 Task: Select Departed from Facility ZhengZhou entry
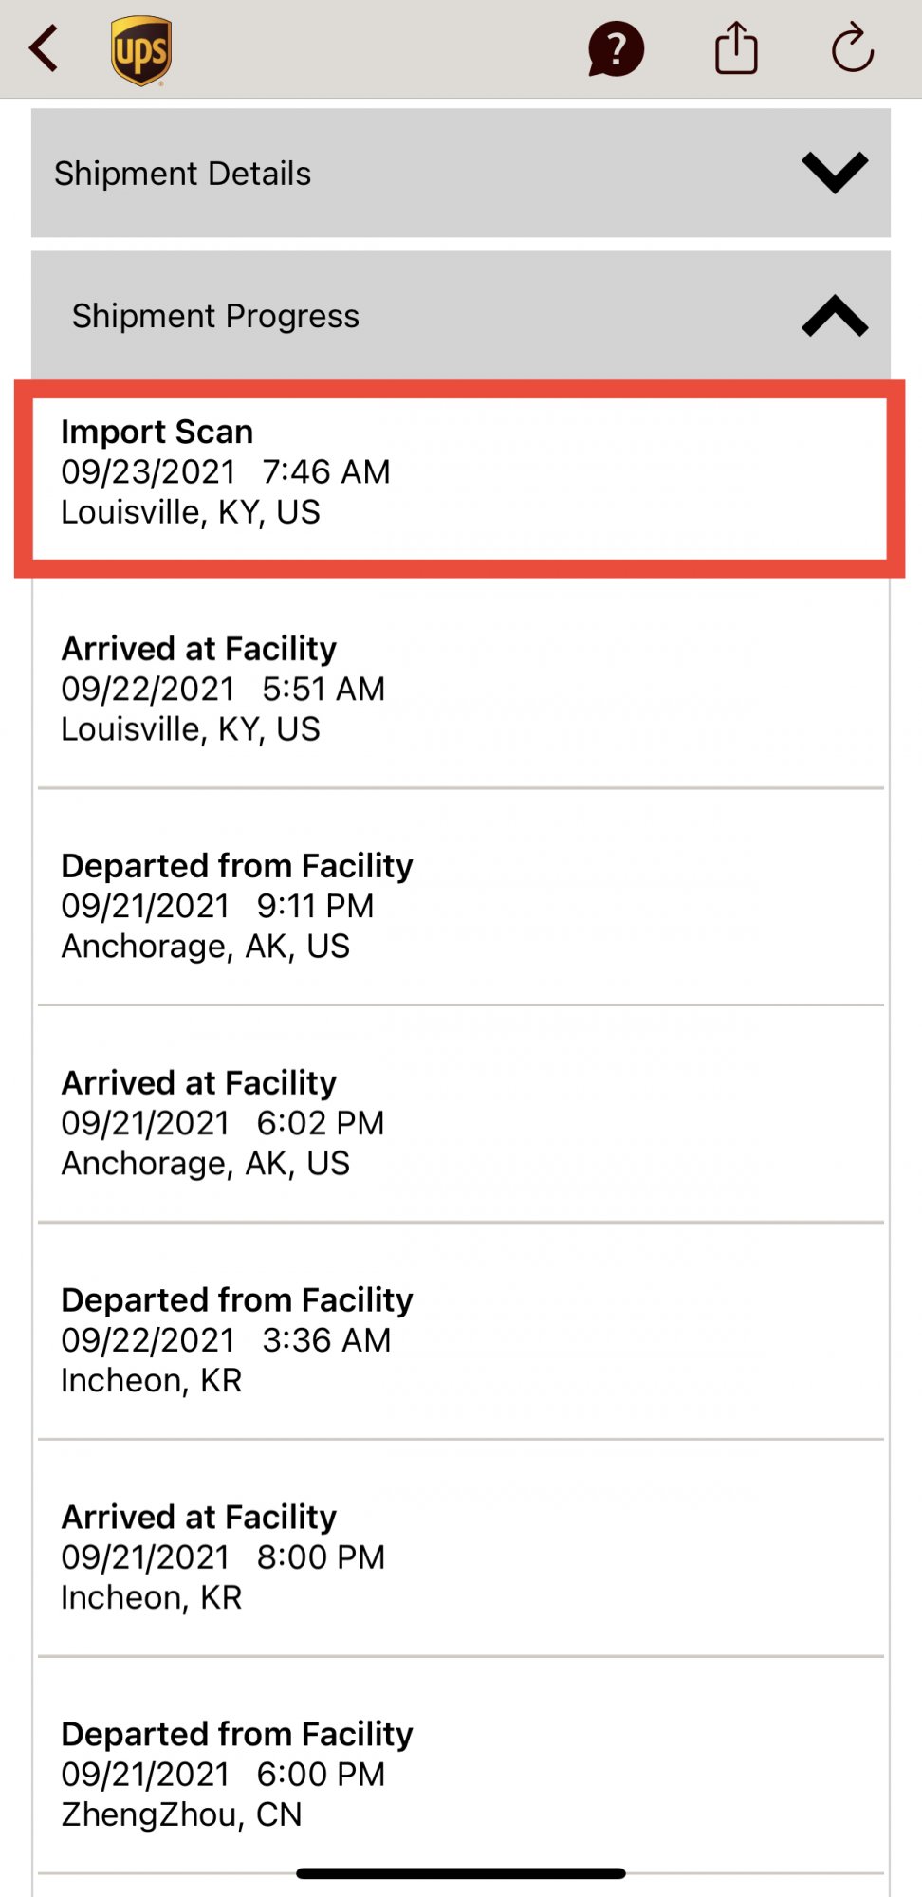[460, 1774]
